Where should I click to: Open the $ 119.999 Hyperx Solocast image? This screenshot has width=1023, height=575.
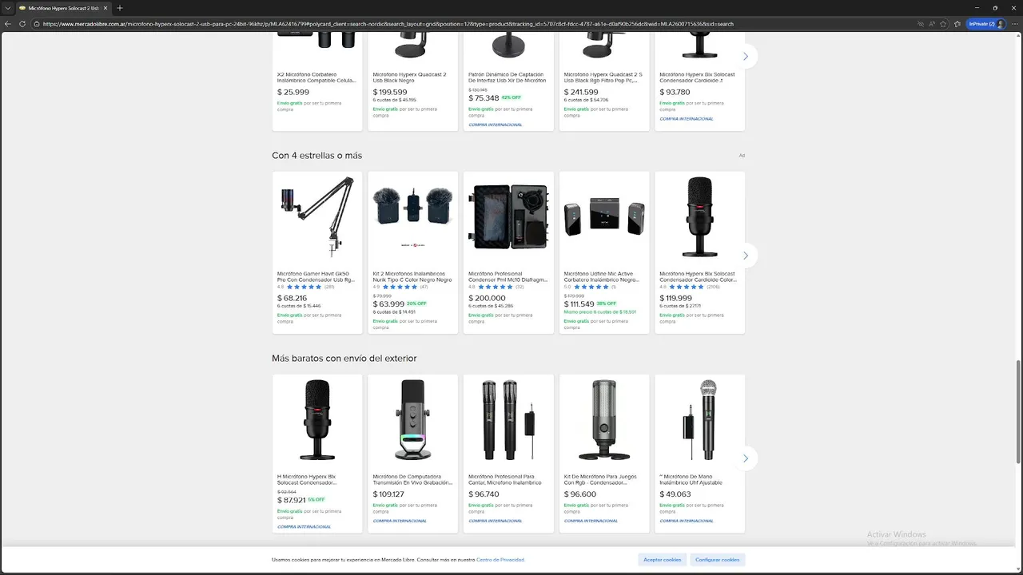[700, 218]
